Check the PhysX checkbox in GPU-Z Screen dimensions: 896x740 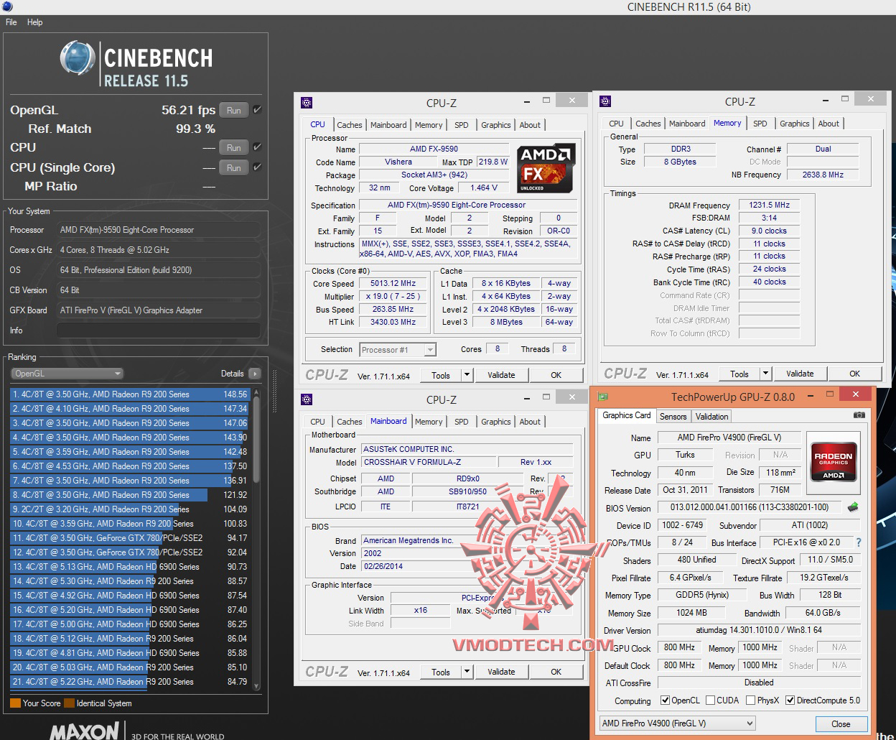pyautogui.click(x=750, y=700)
